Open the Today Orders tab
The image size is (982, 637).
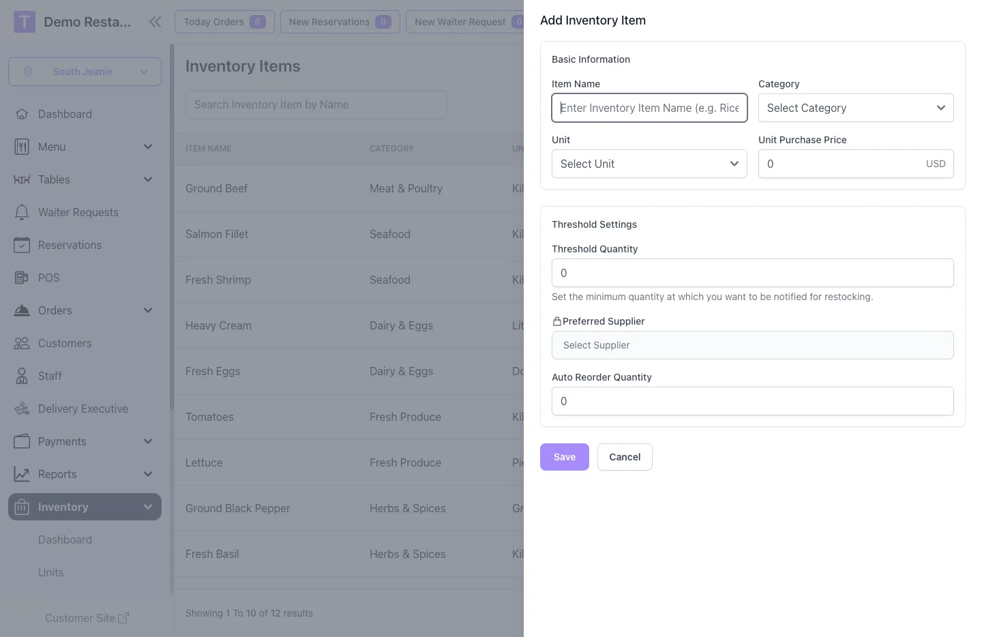(224, 22)
